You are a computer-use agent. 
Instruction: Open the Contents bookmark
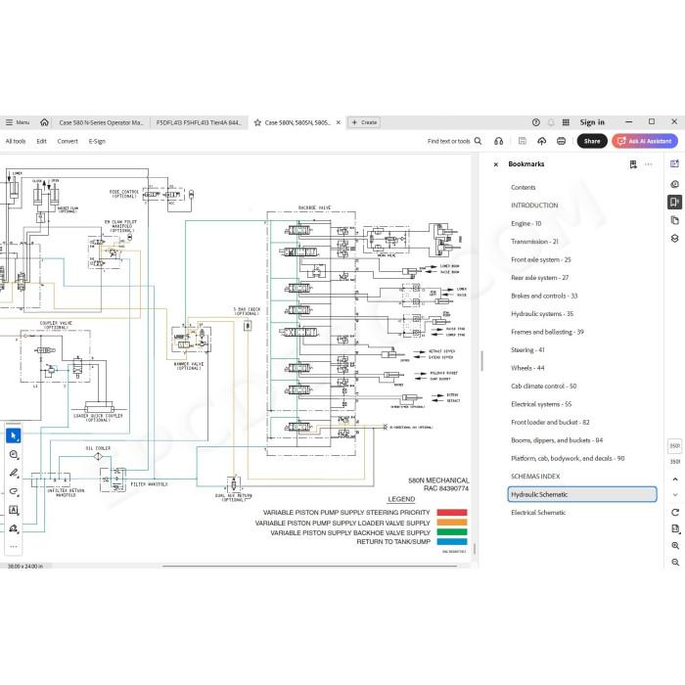(x=523, y=188)
